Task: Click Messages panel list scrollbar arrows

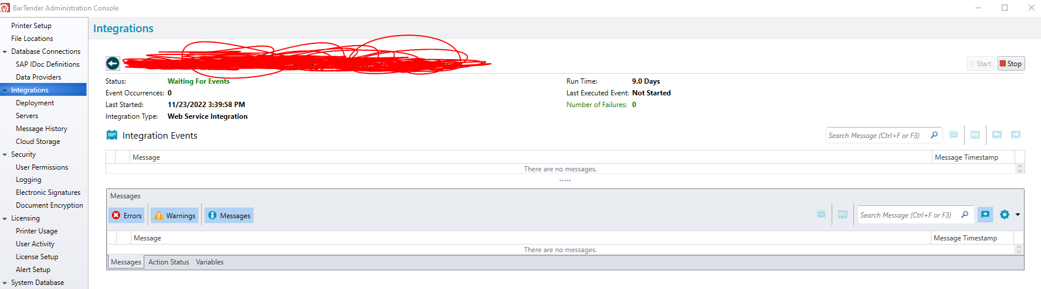Action: coord(1019,249)
